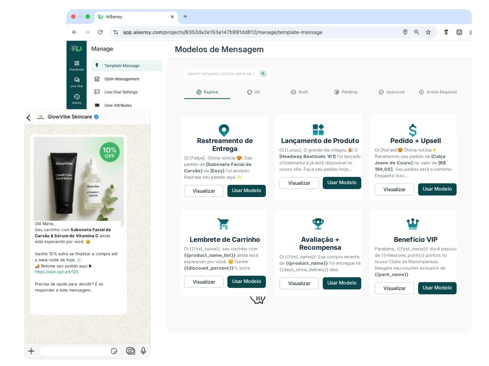This screenshot has height=366, width=489.
Task: Click the plus attachment icon in the chat
Action: pyautogui.click(x=31, y=351)
